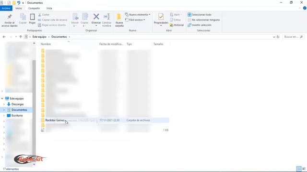
Task: Create a folder with Nueva carpeta
Action: point(119,20)
